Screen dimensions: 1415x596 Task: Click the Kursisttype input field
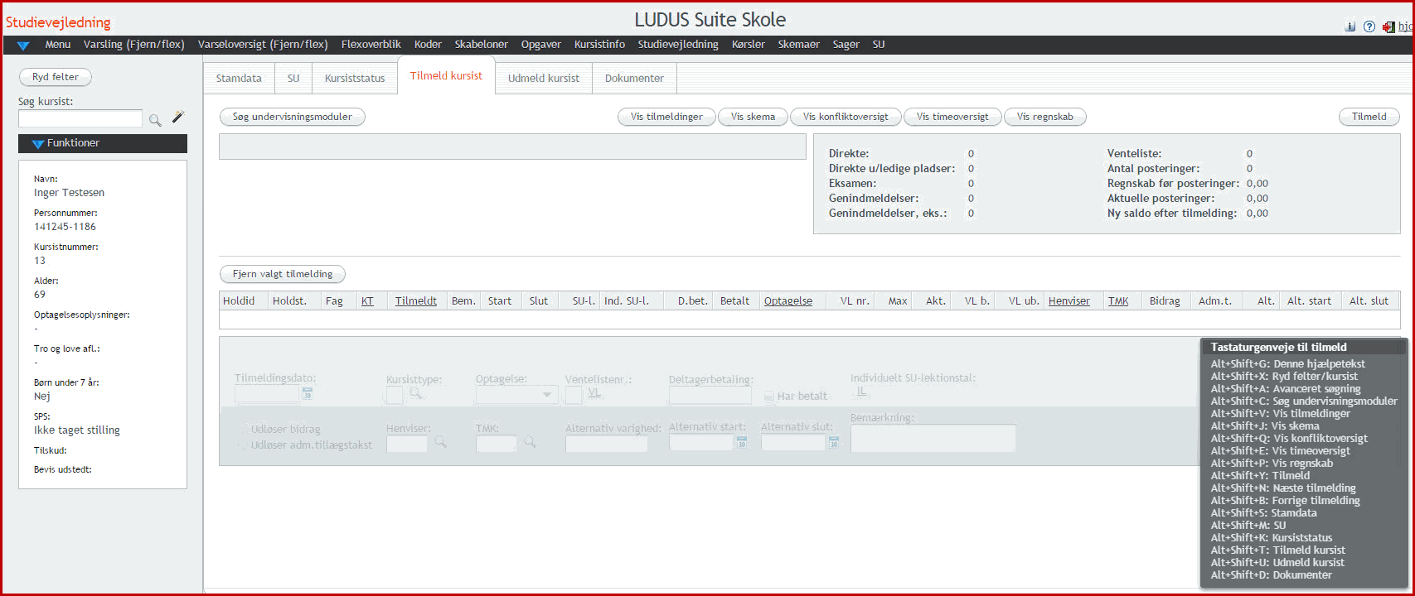395,395
